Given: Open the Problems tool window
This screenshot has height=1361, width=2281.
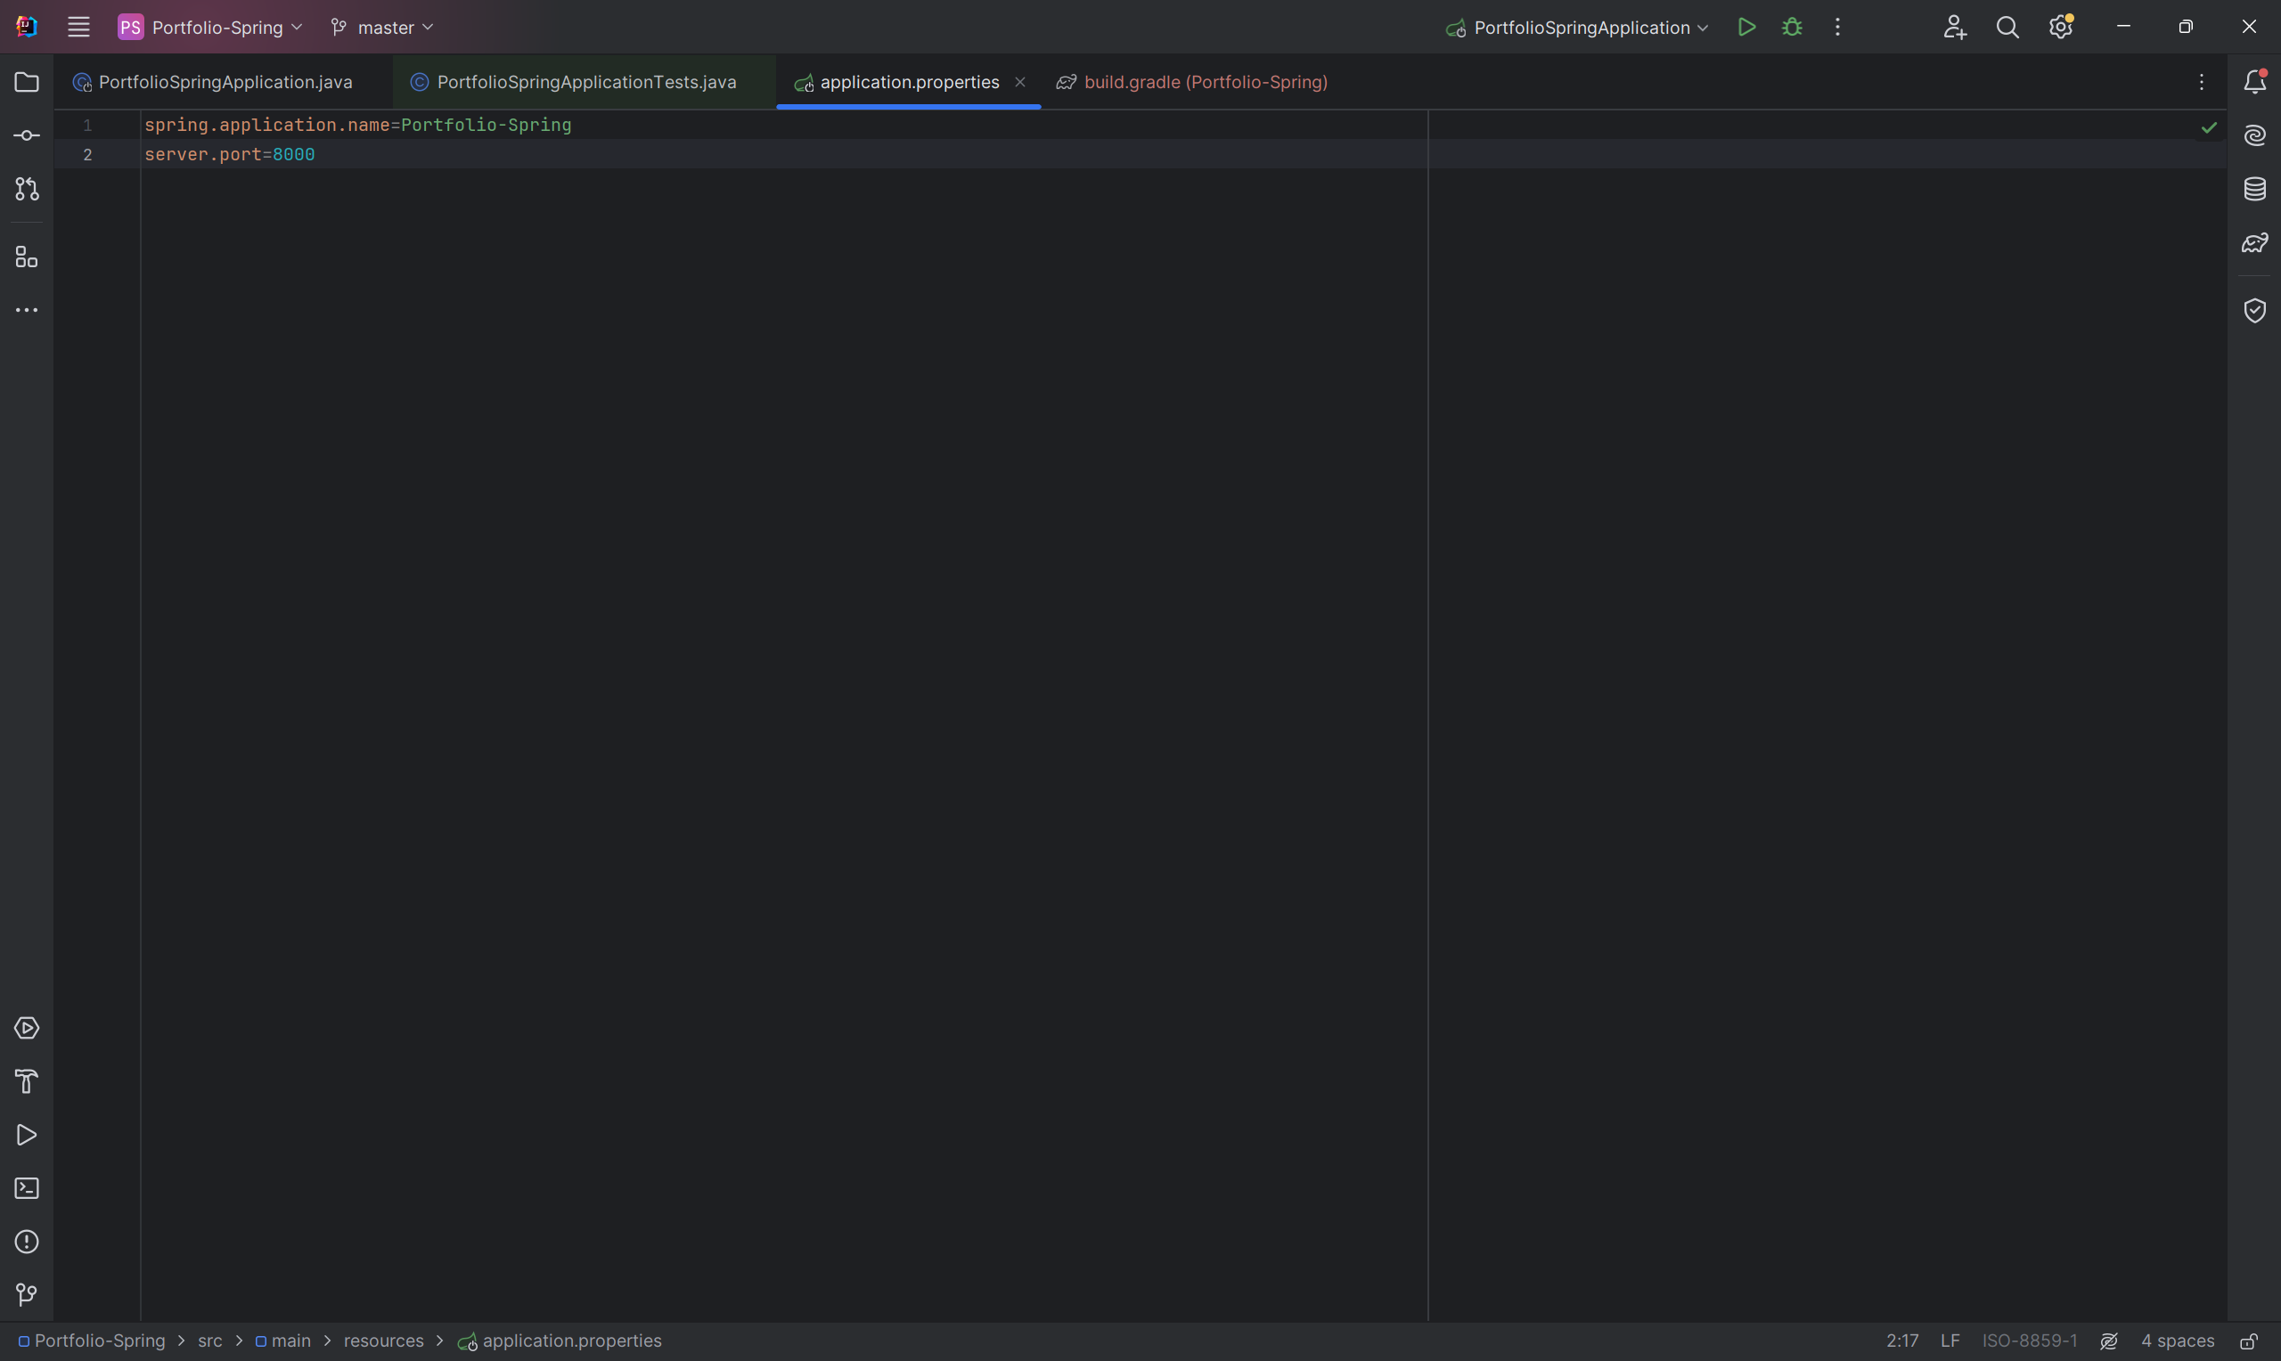Looking at the screenshot, I should 27,1242.
